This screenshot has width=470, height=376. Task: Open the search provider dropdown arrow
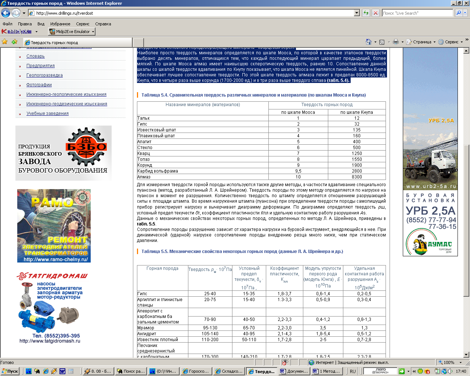(x=466, y=13)
